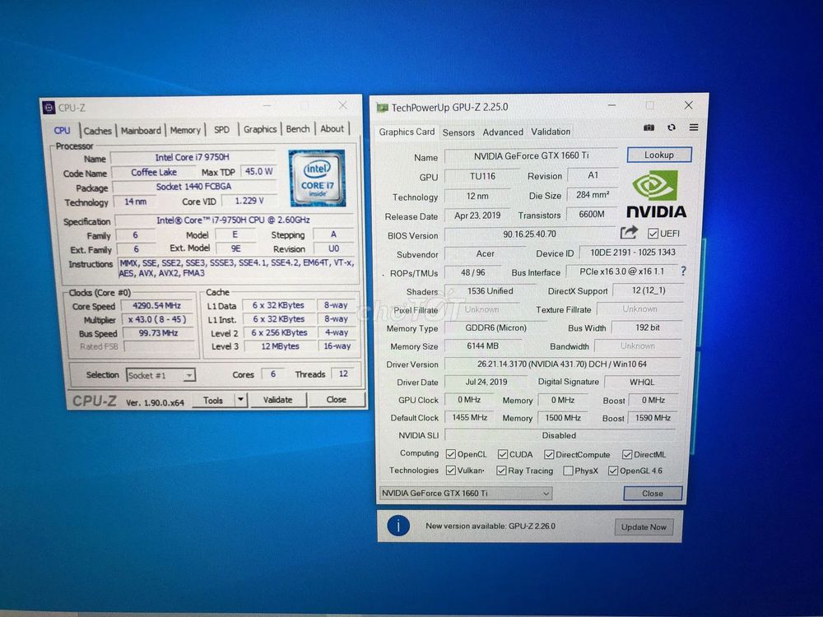
Task: Click the Close button in GPU-Z
Action: point(653,493)
